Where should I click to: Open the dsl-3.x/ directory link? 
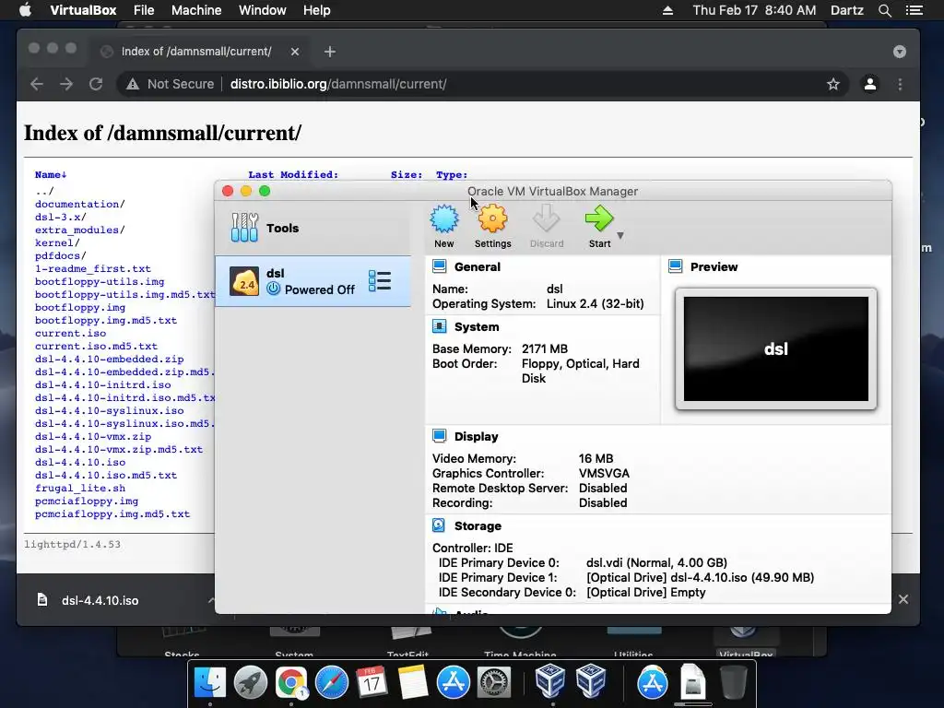[61, 217]
